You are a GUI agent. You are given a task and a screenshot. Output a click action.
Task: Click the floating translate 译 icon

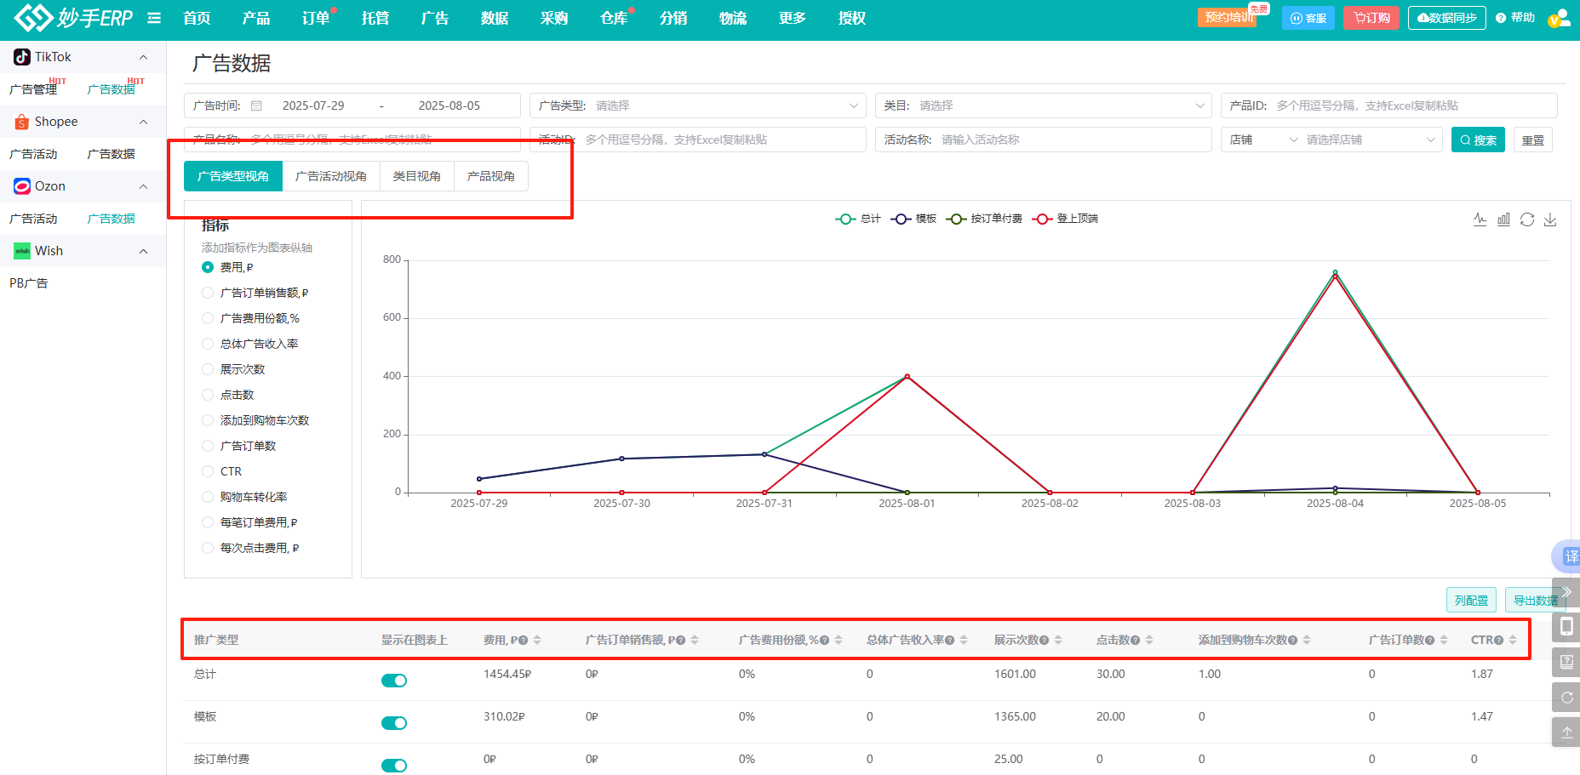point(1570,556)
